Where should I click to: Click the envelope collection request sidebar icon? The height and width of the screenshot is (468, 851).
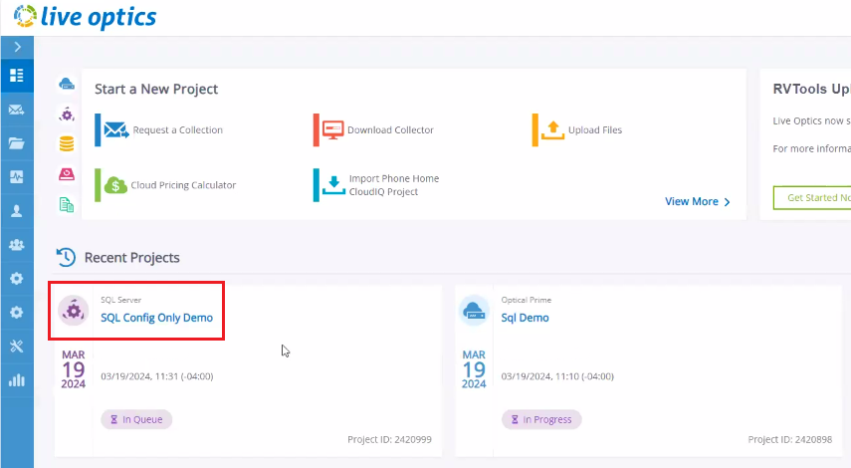(x=17, y=110)
